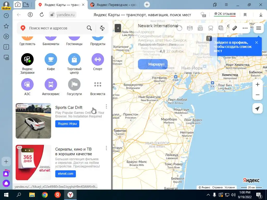Open Яндекс Игры ad button
Image resolution: width=267 pixels, height=200 pixels.
(x=67, y=124)
